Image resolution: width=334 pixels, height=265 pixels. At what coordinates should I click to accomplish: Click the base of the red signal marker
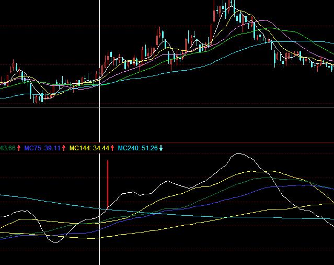(x=107, y=208)
